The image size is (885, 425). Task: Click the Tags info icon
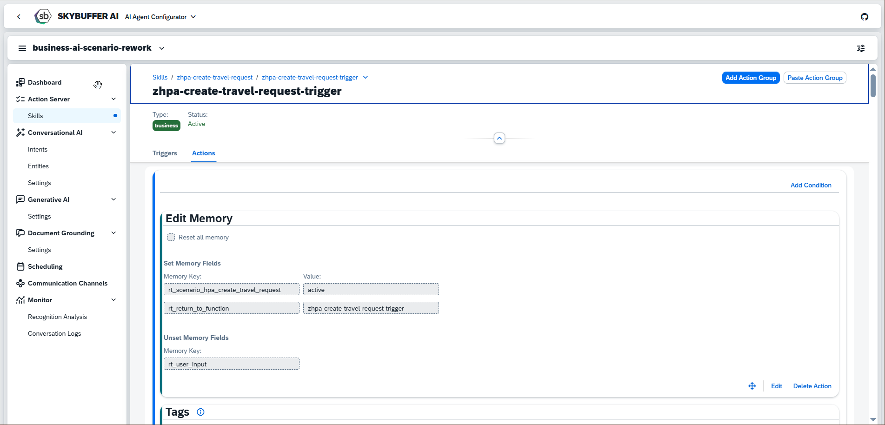coord(200,412)
